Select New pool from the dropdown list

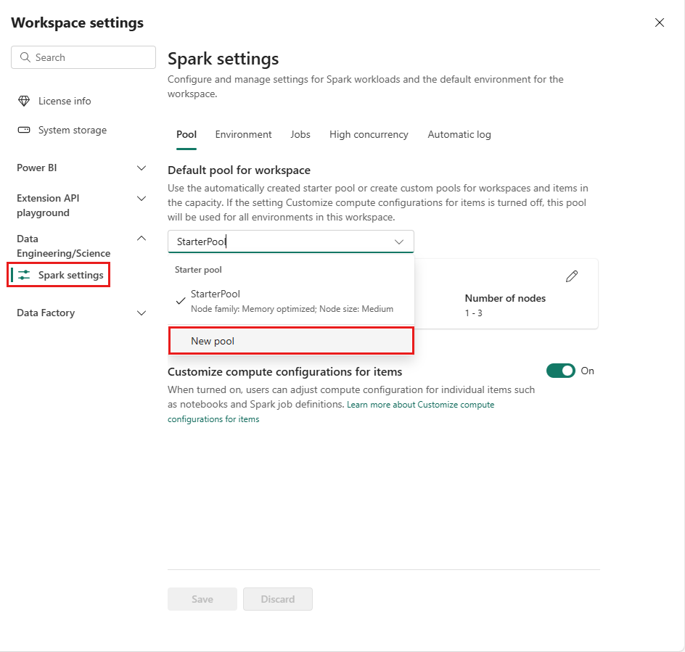(x=291, y=341)
